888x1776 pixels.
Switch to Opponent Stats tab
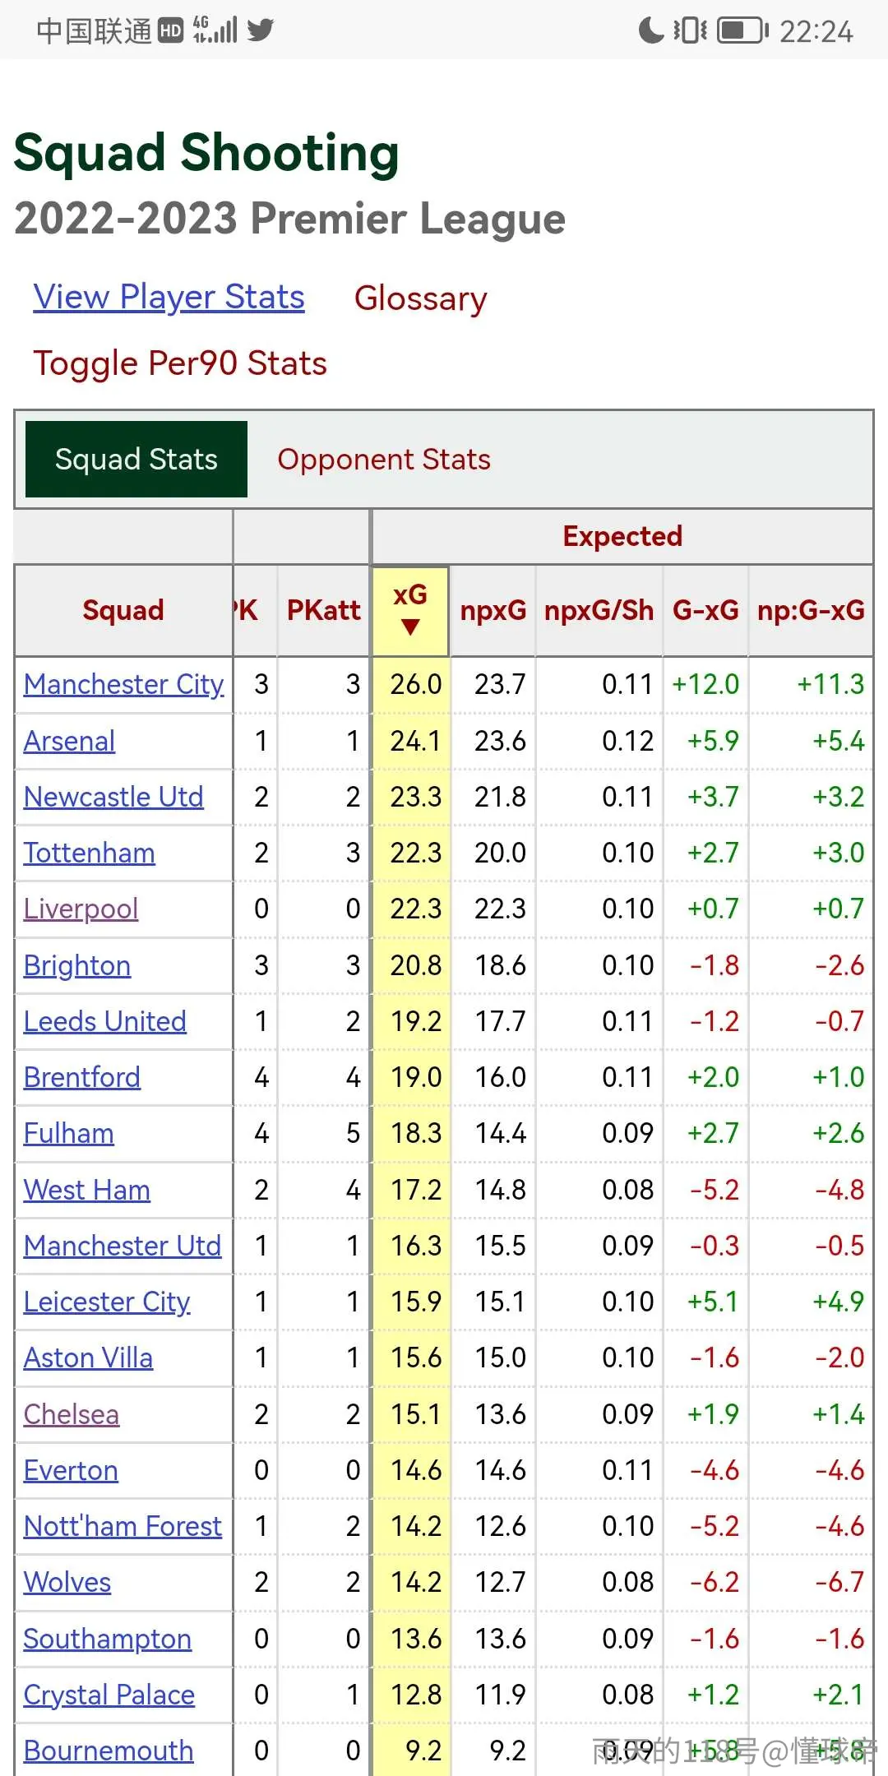(x=384, y=459)
